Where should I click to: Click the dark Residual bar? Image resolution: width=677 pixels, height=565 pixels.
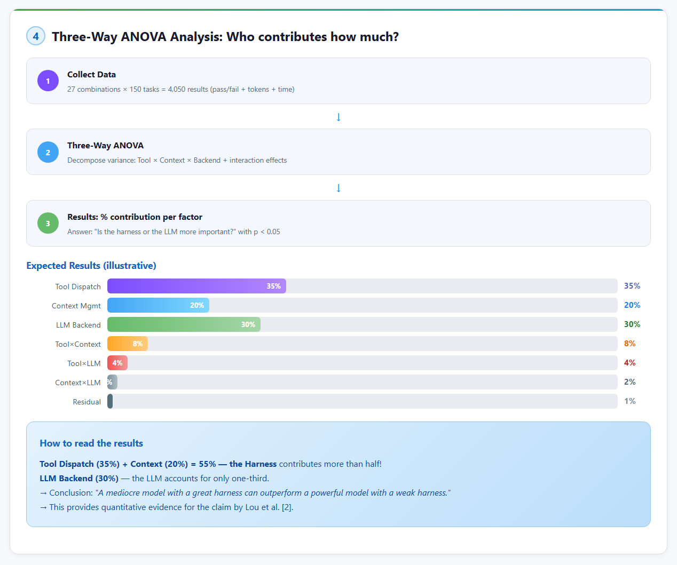click(x=110, y=401)
